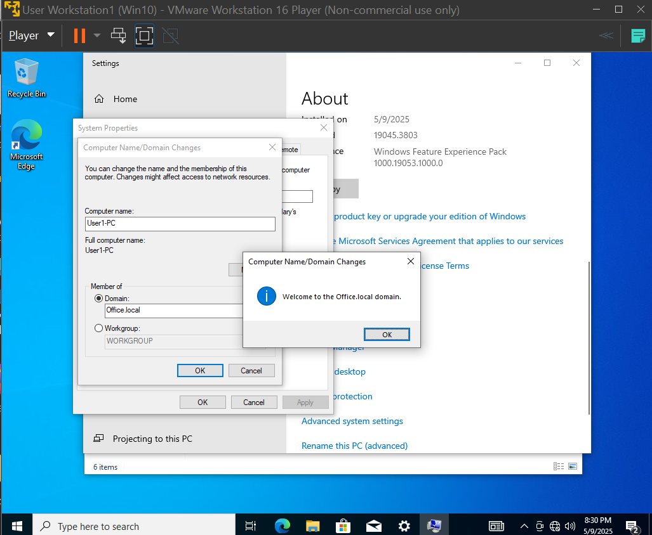
Task: Click OK in the Welcome to Office.local dialog
Action: 387,335
